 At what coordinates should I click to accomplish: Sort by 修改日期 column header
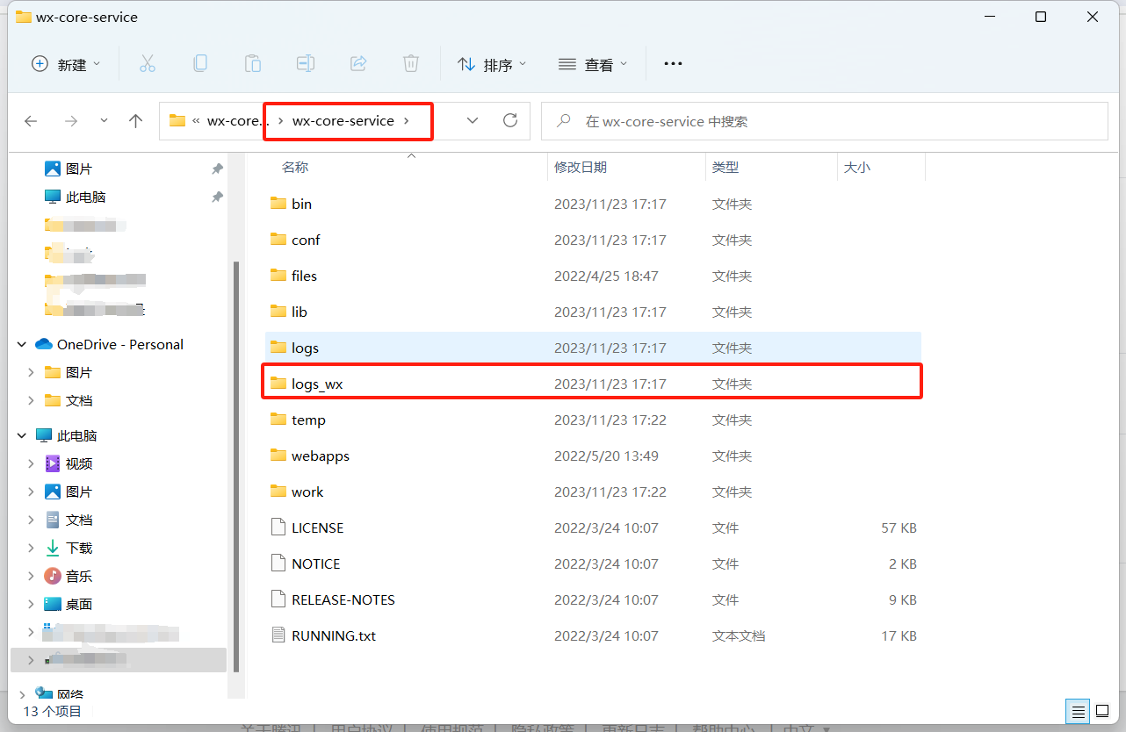click(581, 167)
